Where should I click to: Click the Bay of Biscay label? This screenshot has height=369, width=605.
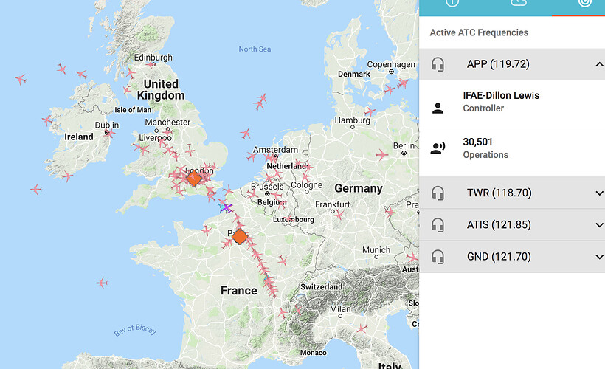click(x=135, y=330)
